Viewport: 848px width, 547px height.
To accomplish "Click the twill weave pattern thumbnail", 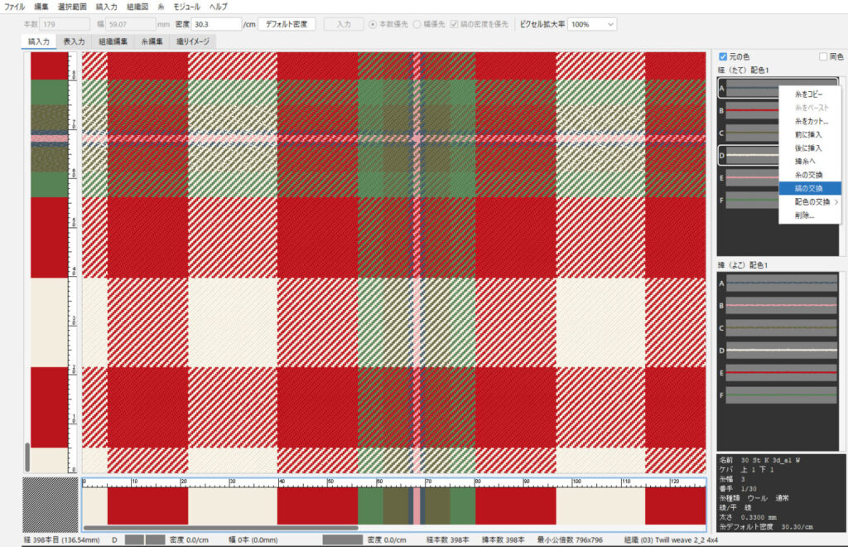I will pyautogui.click(x=51, y=502).
